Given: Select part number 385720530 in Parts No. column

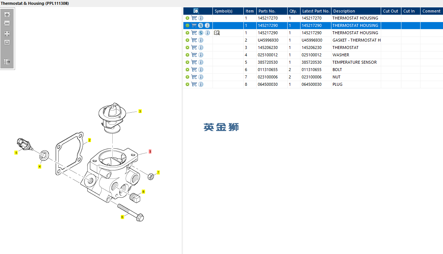Looking at the screenshot, I should (268, 62).
